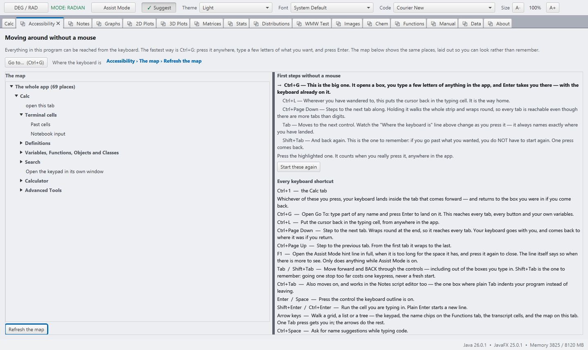Click the 'MODE: RADIAN' indicator text
Viewport: 588px width, 350px height.
click(68, 8)
